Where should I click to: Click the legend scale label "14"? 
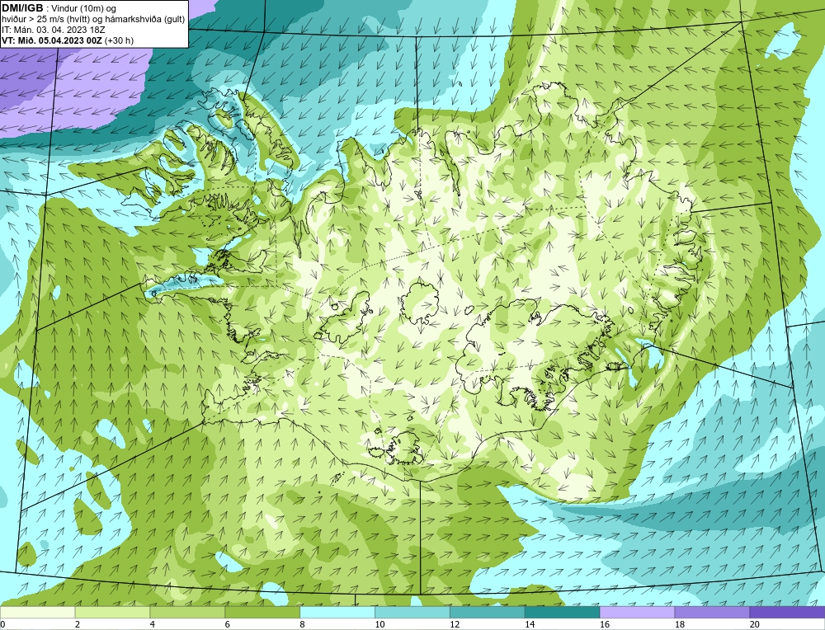530,624
